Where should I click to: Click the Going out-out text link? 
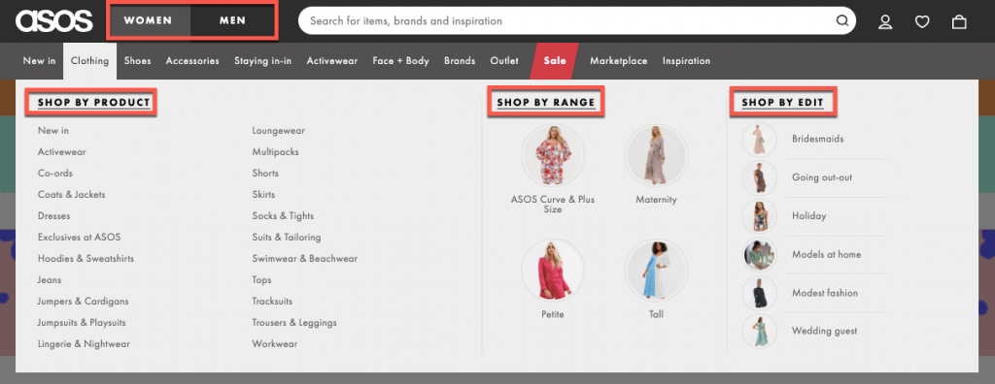[x=822, y=177]
